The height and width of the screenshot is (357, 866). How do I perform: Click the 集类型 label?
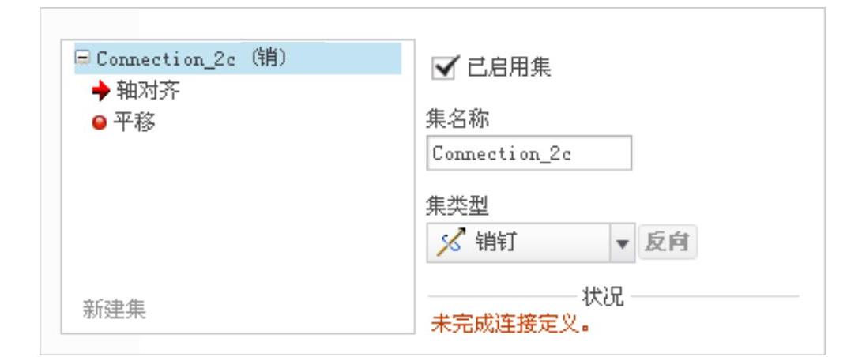(x=457, y=207)
